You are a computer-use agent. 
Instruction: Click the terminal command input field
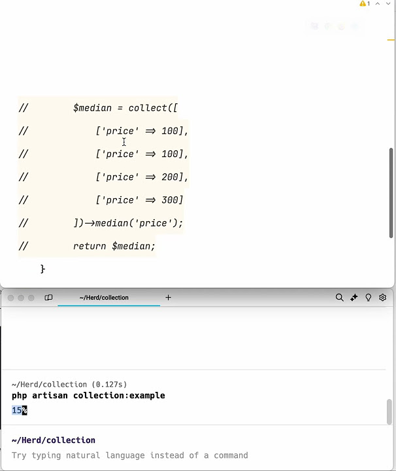click(129, 455)
